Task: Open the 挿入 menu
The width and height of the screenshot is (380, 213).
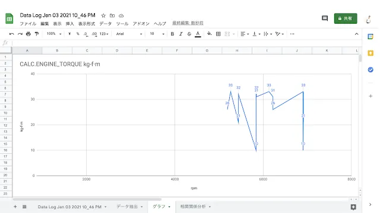Action: tap(70, 24)
